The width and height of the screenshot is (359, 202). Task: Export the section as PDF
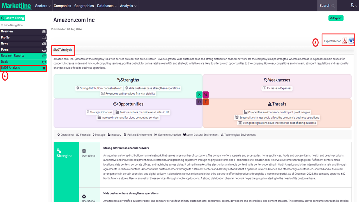click(344, 41)
